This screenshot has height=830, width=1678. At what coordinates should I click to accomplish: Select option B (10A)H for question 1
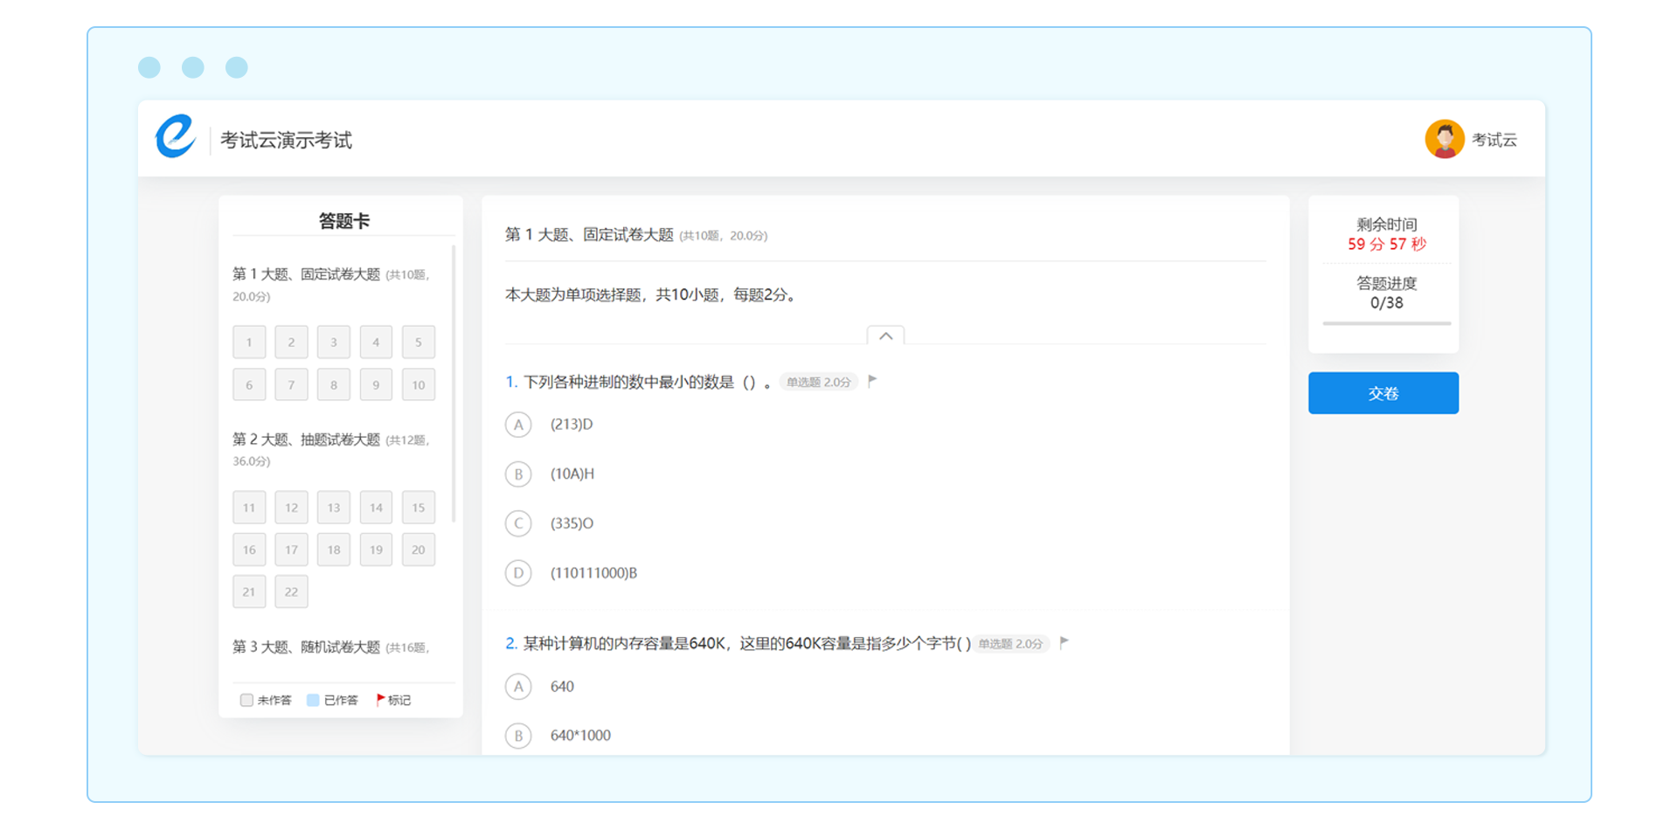point(518,474)
